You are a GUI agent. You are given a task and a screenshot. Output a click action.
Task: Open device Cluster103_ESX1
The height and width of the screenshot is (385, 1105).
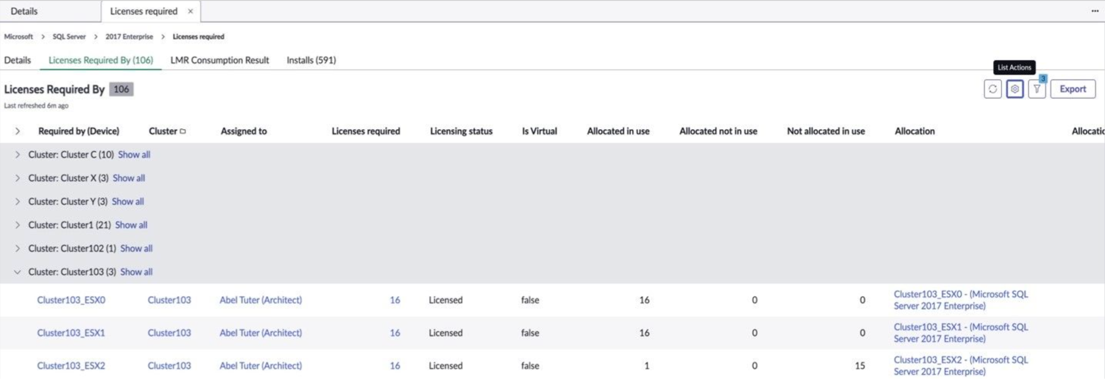[x=71, y=333]
